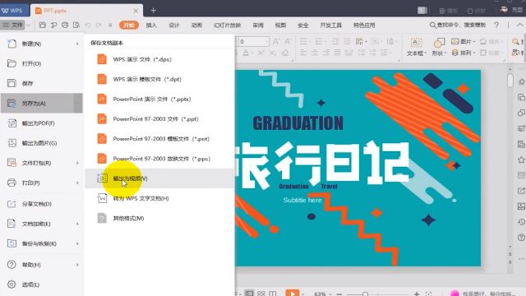The height and width of the screenshot is (296, 526).
Task: Choose 输出为图片(G) in the file menu
Action: [x=42, y=143]
